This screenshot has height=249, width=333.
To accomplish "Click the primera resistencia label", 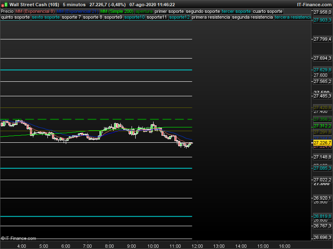I will point(211,17).
